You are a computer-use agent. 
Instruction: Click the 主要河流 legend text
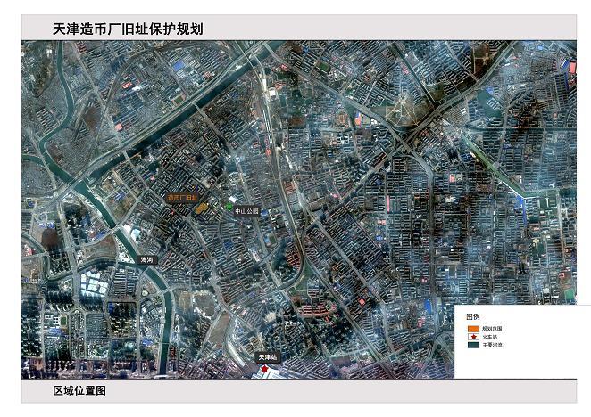[x=492, y=345]
